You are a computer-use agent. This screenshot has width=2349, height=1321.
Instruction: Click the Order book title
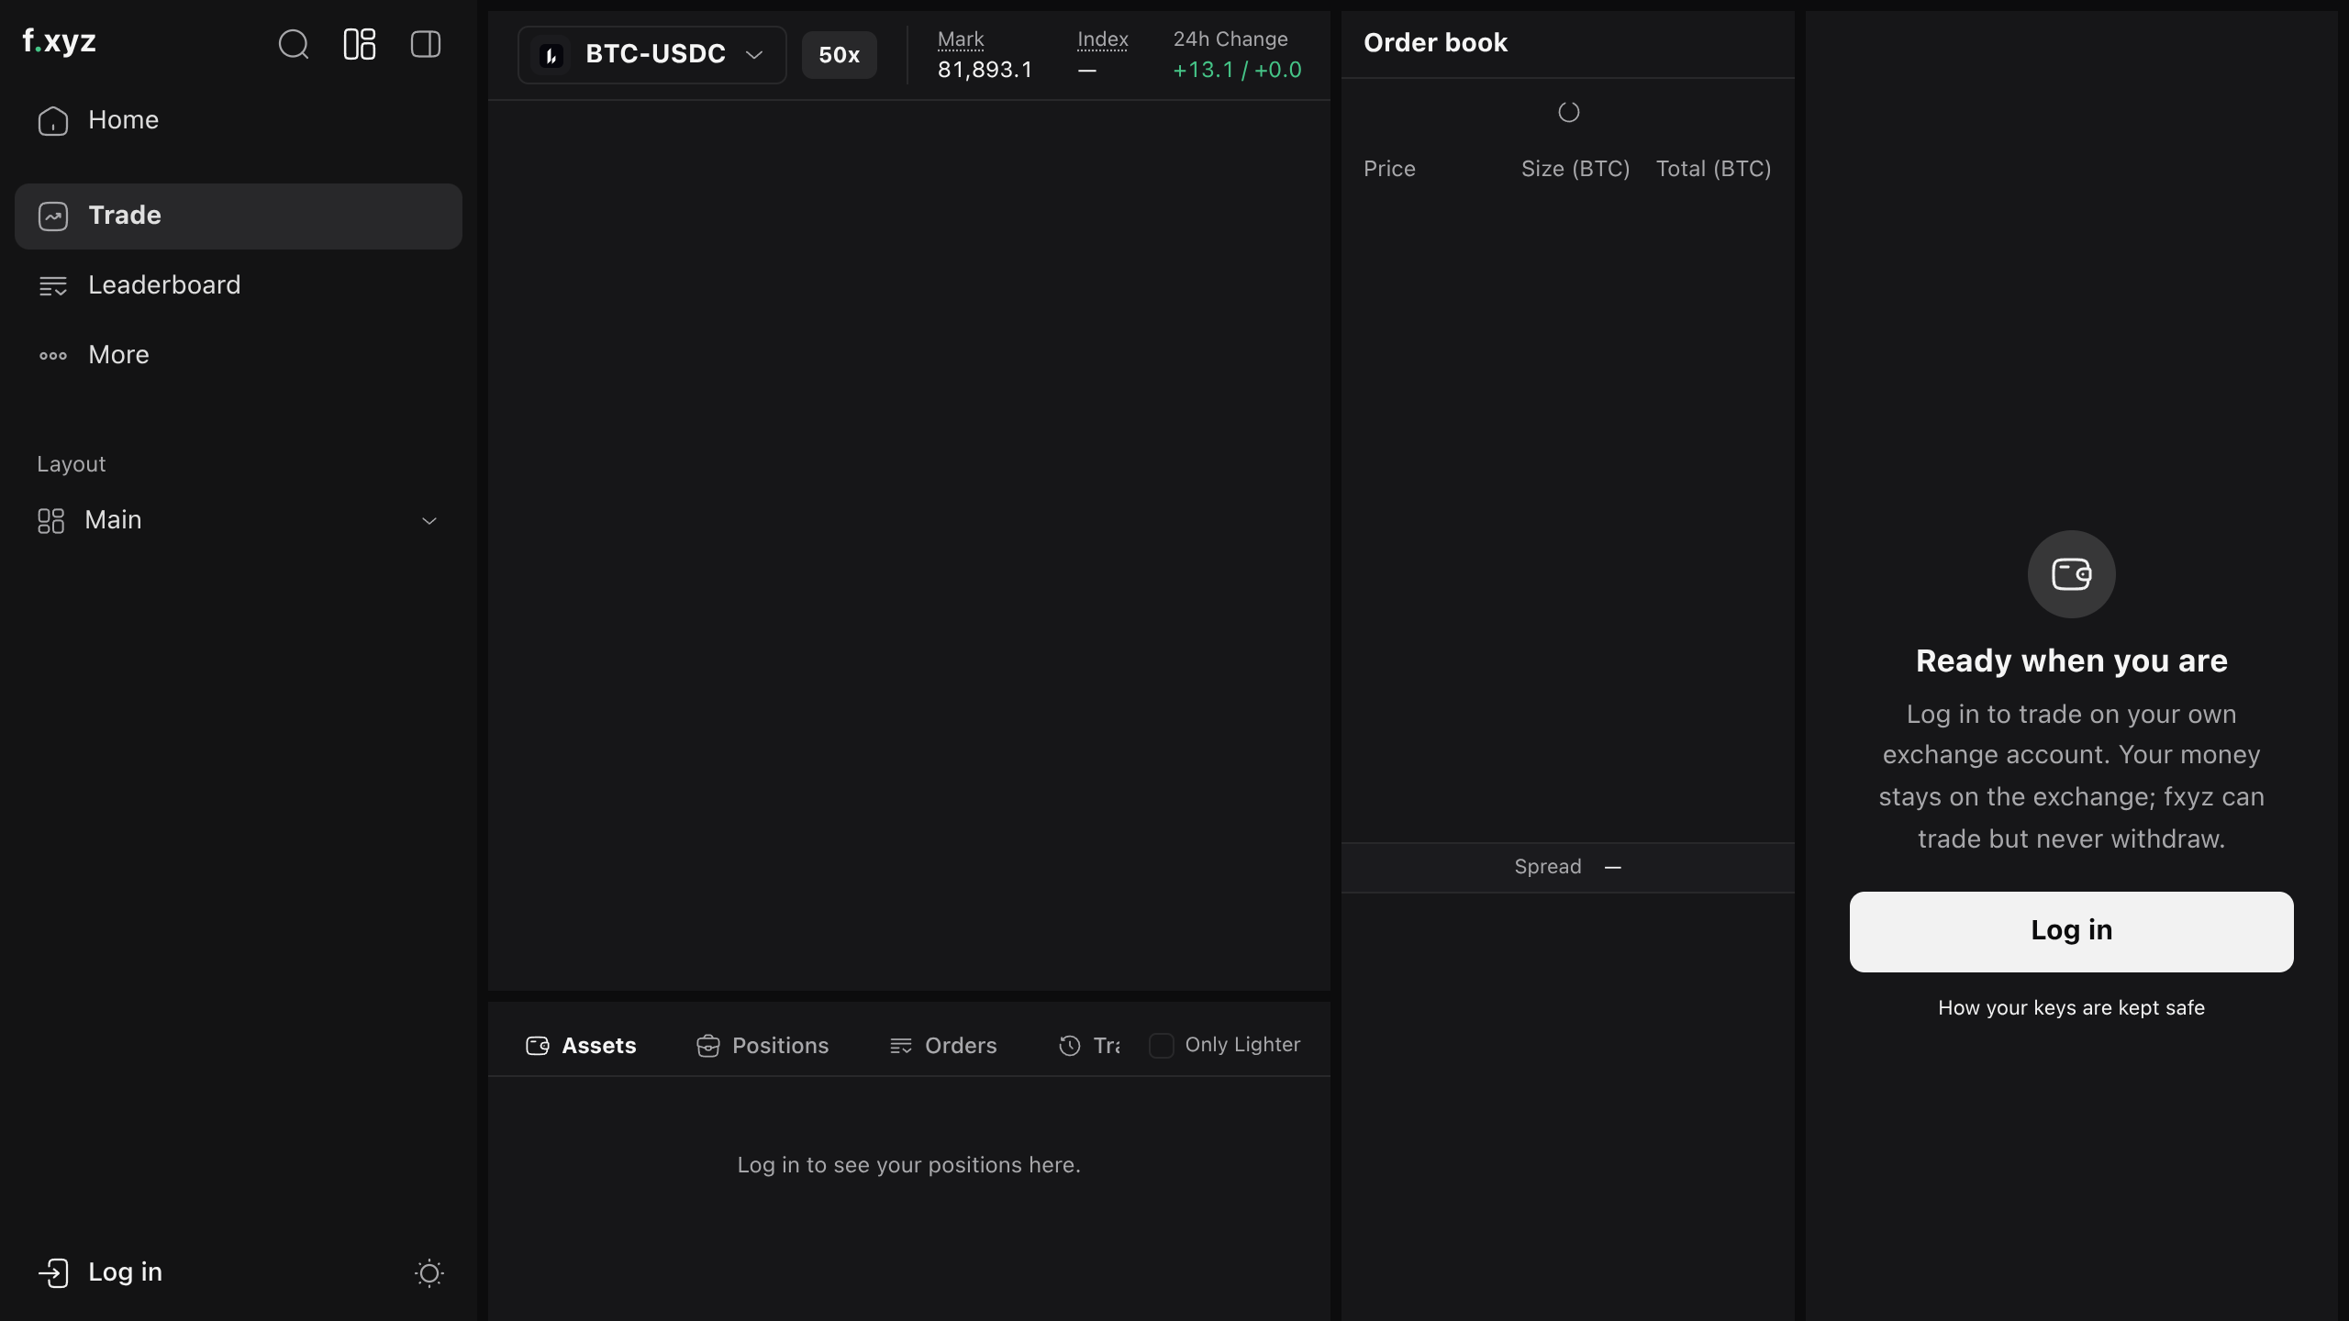pyautogui.click(x=1435, y=43)
